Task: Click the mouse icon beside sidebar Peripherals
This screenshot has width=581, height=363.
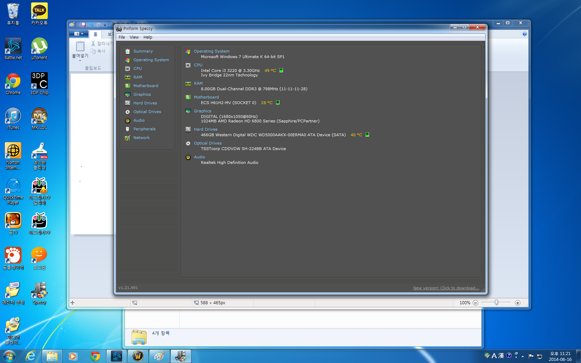Action: (128, 129)
